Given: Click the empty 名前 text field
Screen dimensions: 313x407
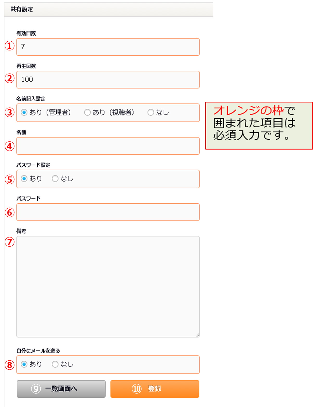Looking at the screenshot, I should (108, 146).
